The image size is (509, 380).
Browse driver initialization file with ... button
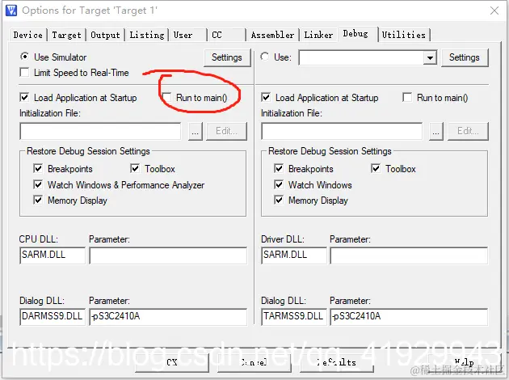point(436,131)
